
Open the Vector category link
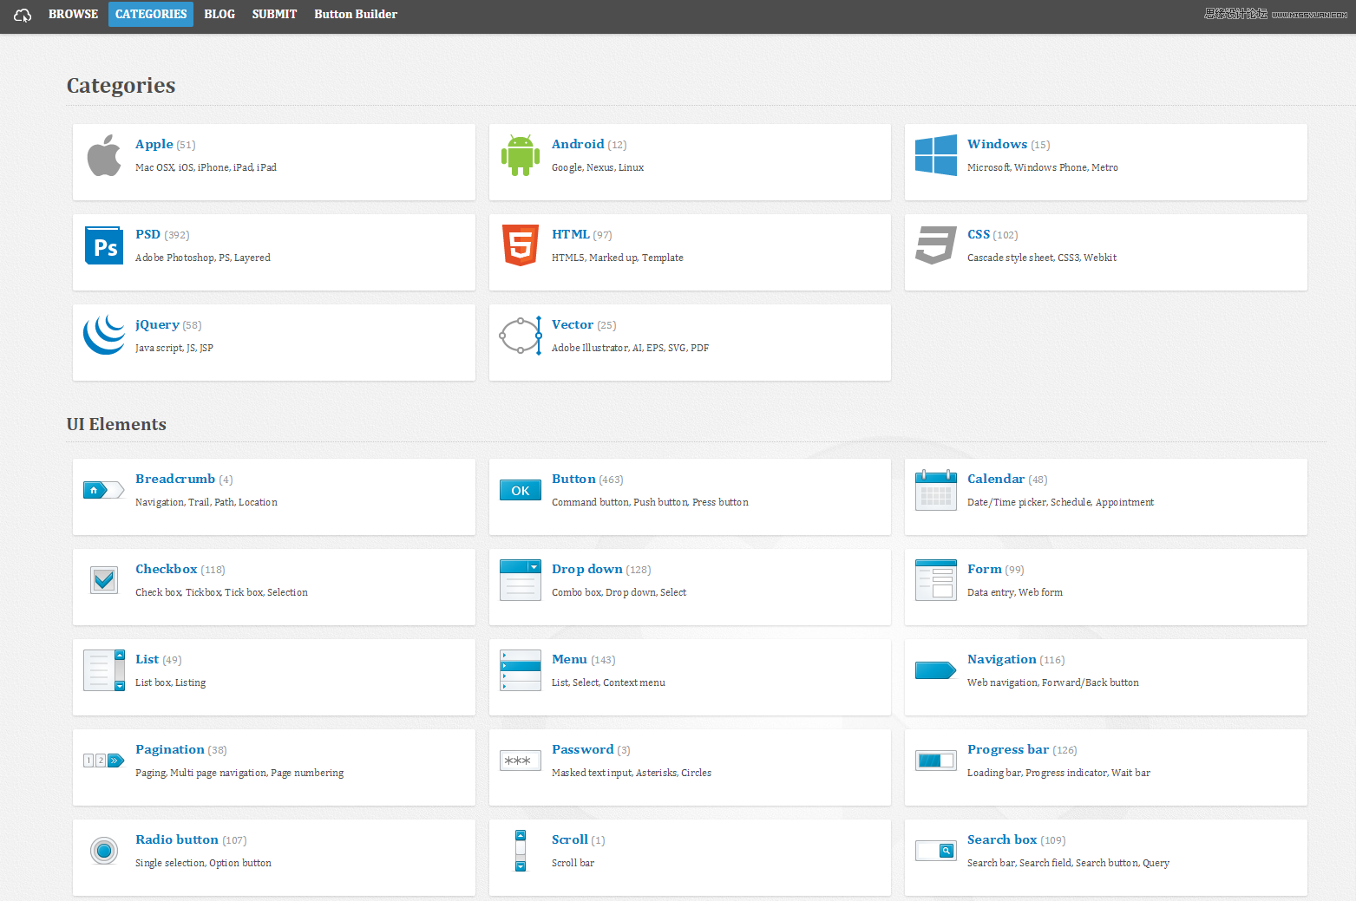(x=573, y=325)
